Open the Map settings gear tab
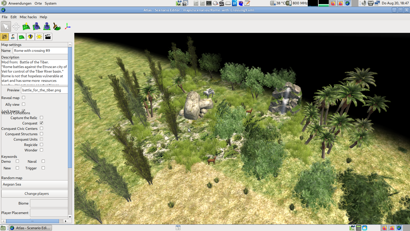The width and height of the screenshot is (410, 231). click(4, 37)
